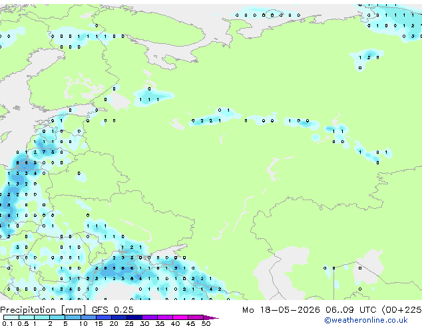Click the '35' legend scale label

160,323
